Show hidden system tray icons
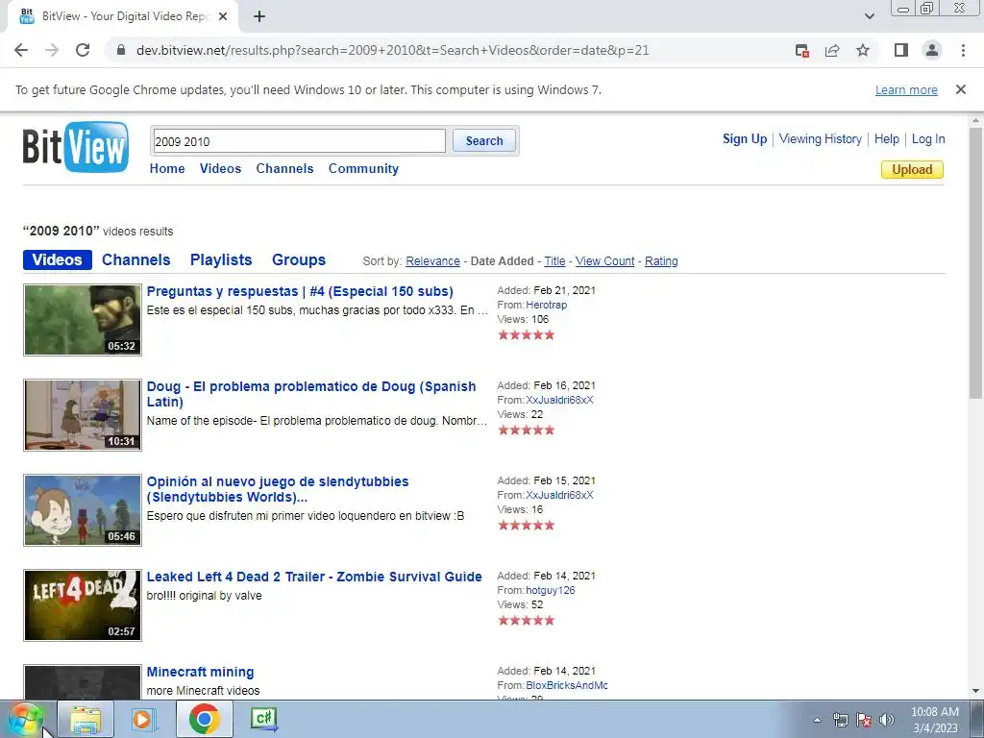Screen dimensions: 984x738 point(817,720)
